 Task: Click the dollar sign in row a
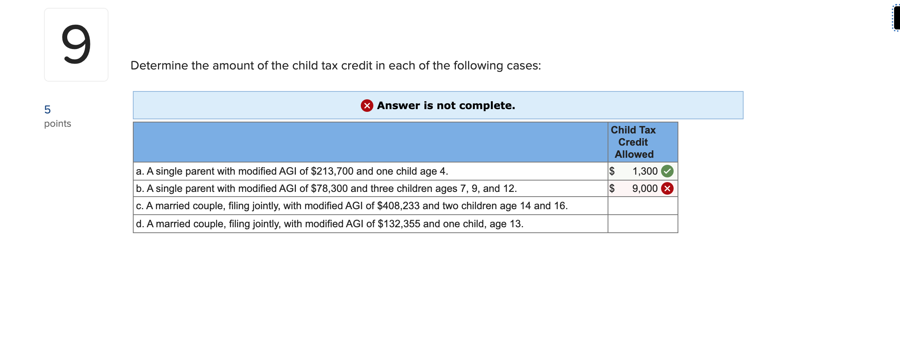tap(612, 171)
